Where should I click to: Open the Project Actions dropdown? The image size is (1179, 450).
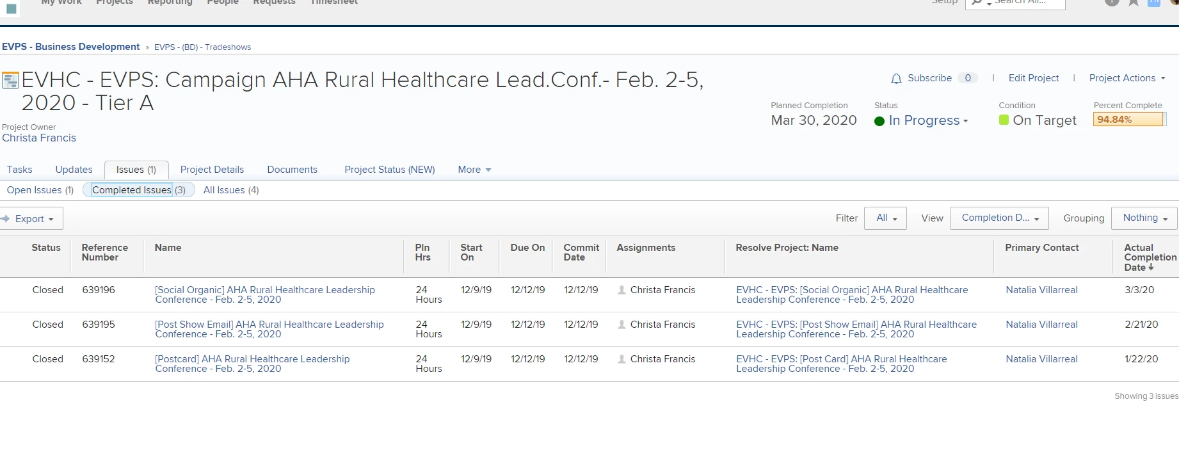pyautogui.click(x=1127, y=78)
